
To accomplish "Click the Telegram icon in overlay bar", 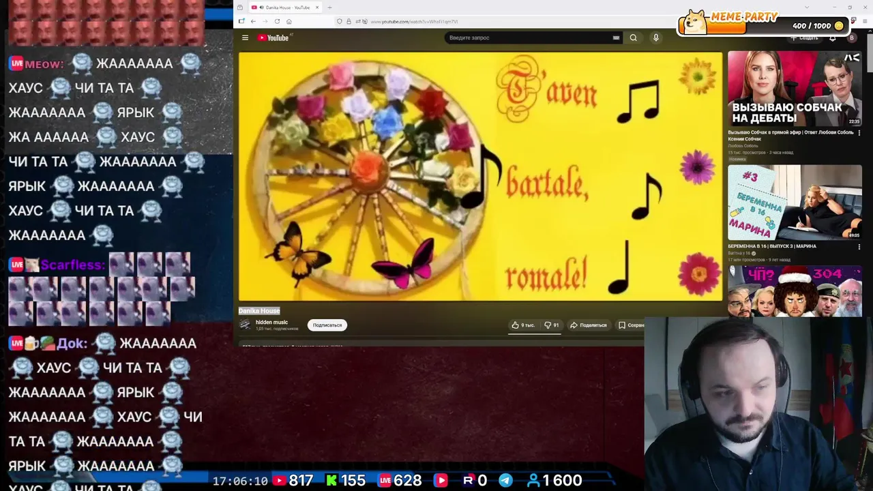I will [505, 481].
